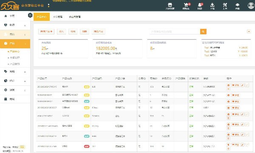Sort by the product number column header
This screenshot has width=255, height=153.
(42, 78)
